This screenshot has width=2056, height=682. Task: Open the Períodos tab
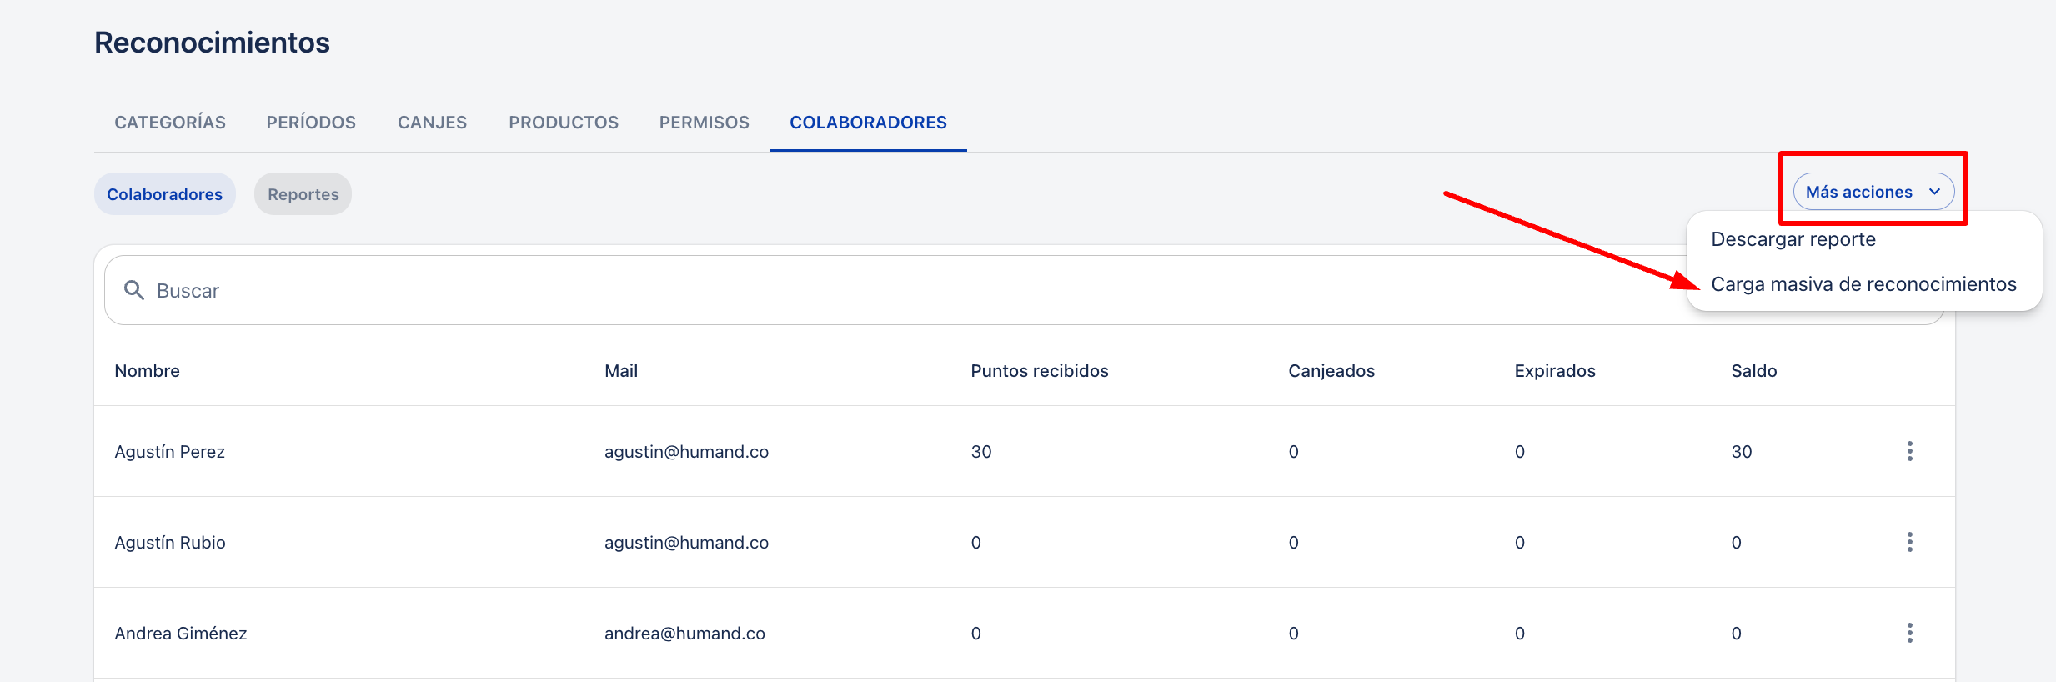(x=311, y=123)
